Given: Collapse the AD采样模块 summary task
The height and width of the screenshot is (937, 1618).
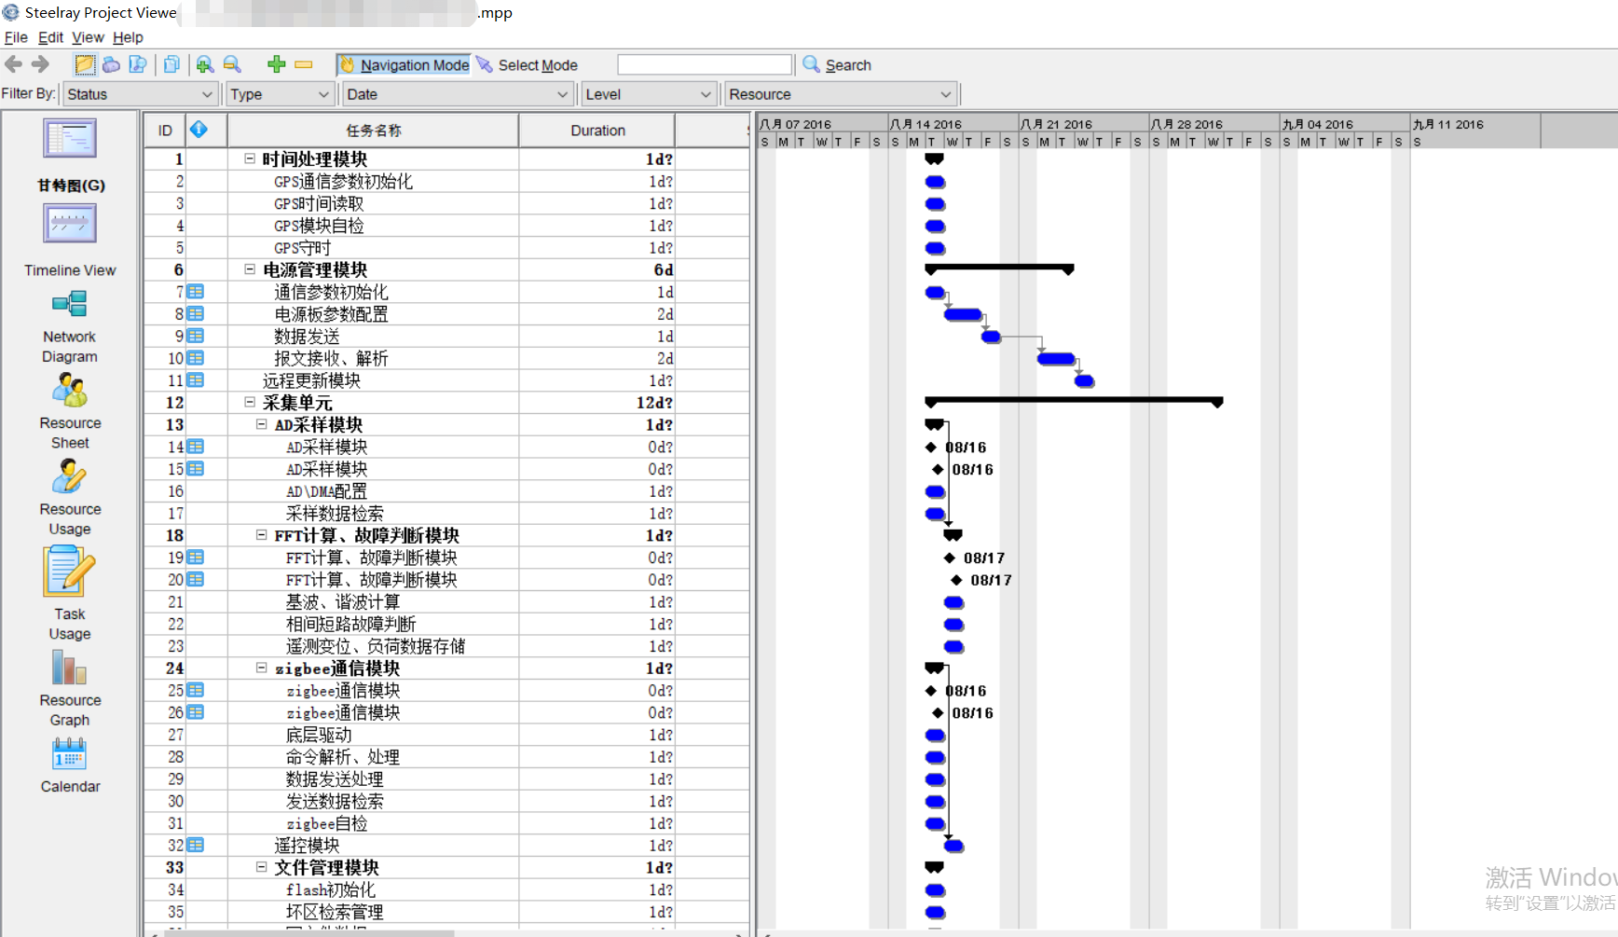Looking at the screenshot, I should [262, 424].
